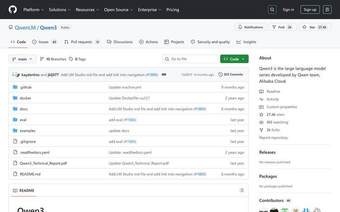This screenshot has height=212, width=340.
Task: Switch to Security and quality tab
Action: click(210, 42)
